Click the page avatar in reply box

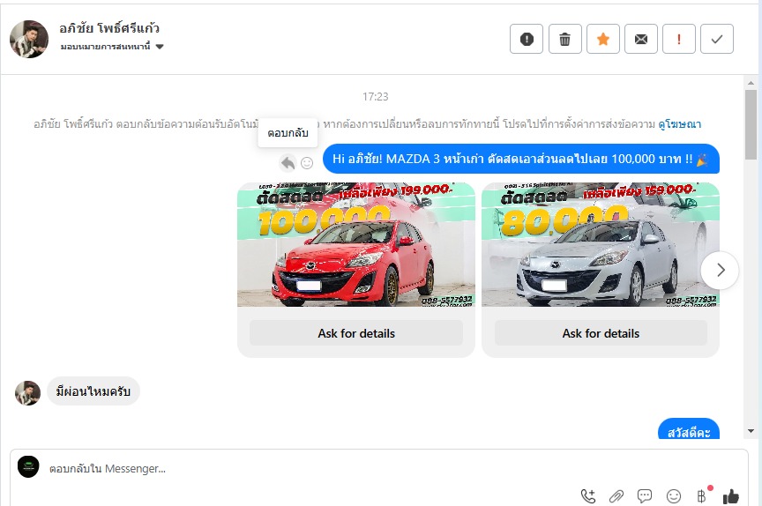(28, 466)
